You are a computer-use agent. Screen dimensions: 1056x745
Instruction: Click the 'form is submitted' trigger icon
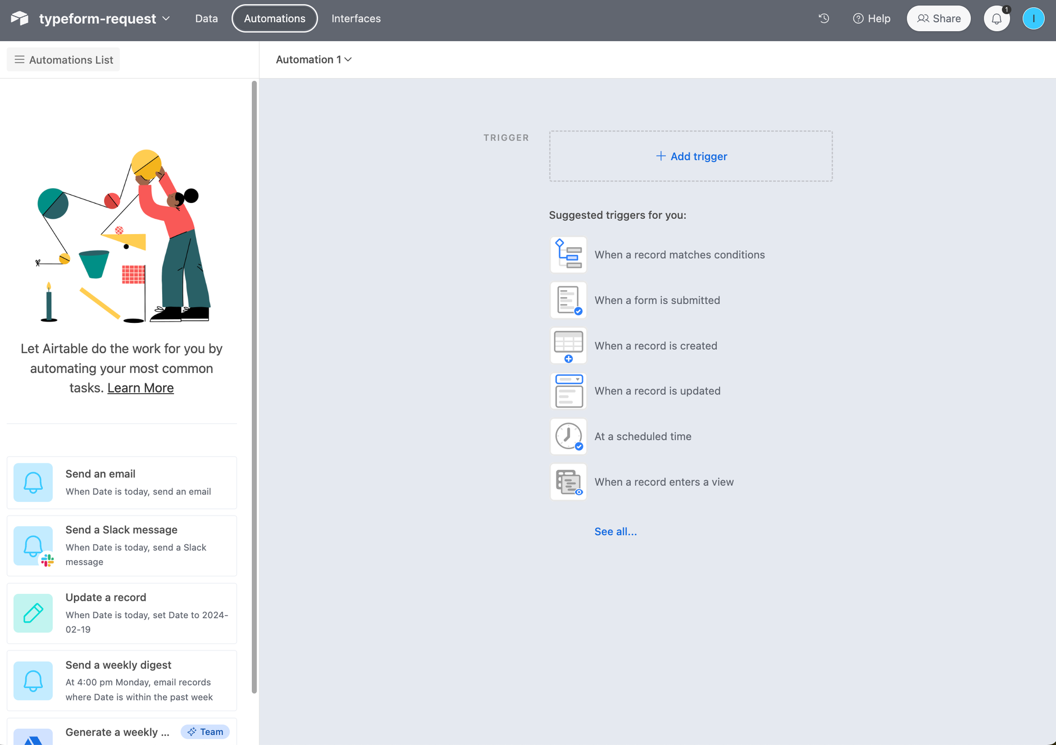pos(568,300)
